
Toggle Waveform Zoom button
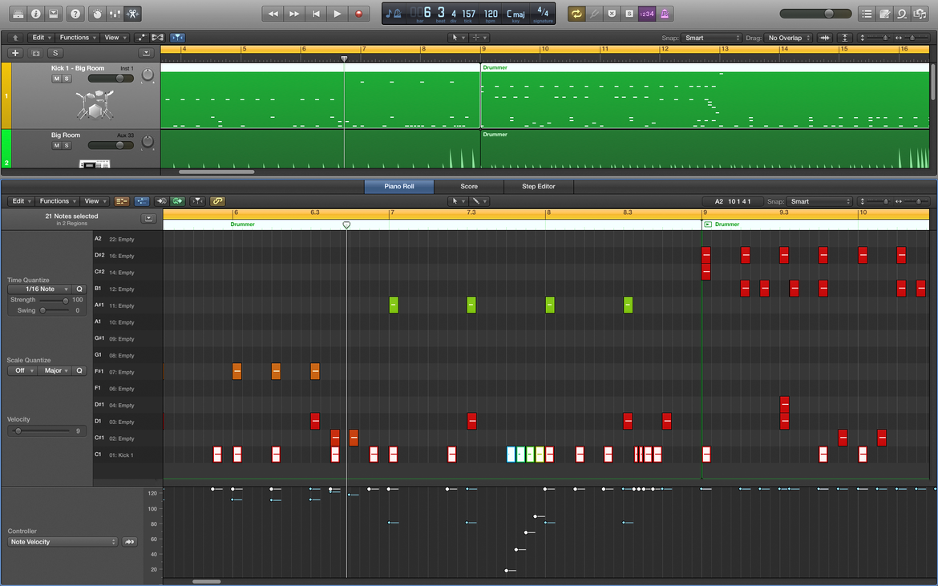825,38
